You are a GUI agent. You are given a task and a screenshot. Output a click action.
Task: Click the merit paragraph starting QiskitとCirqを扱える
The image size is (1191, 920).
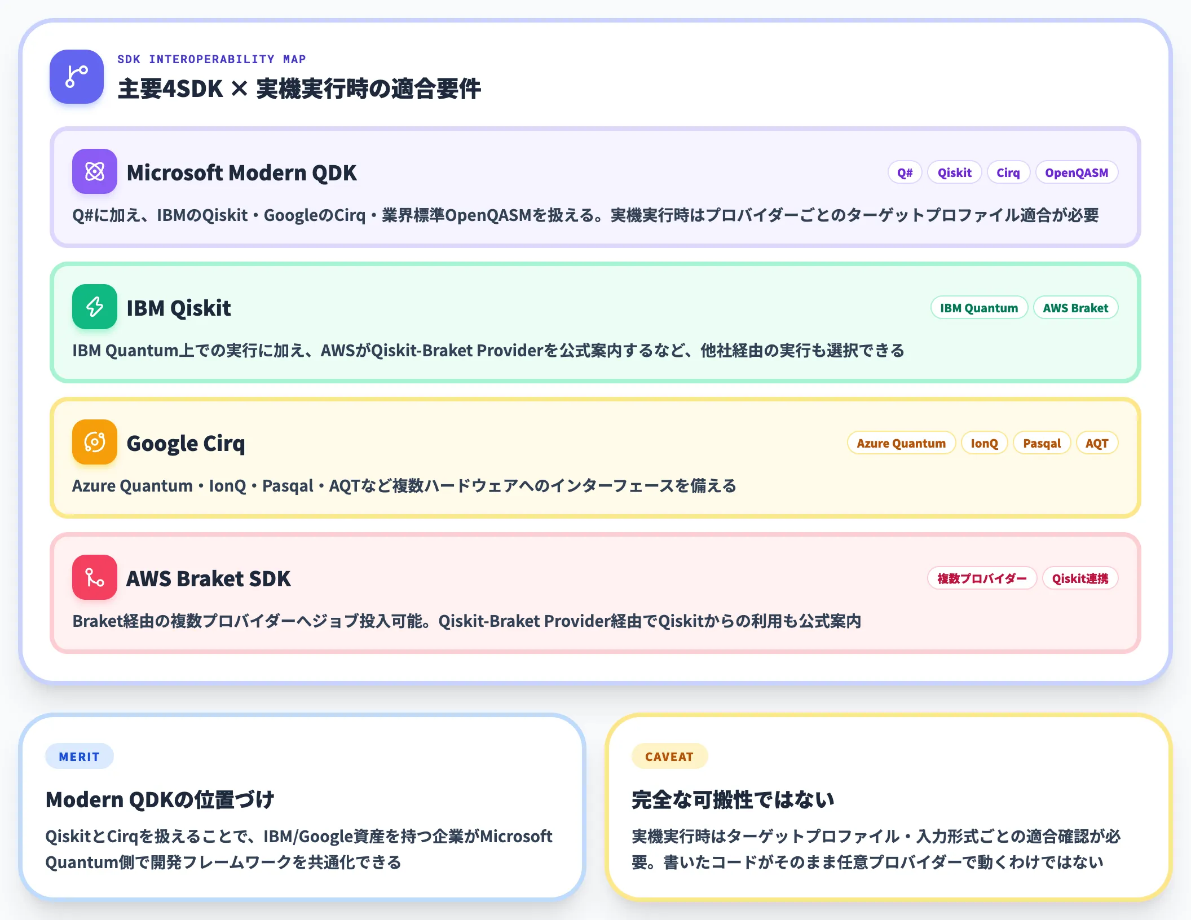click(x=299, y=849)
